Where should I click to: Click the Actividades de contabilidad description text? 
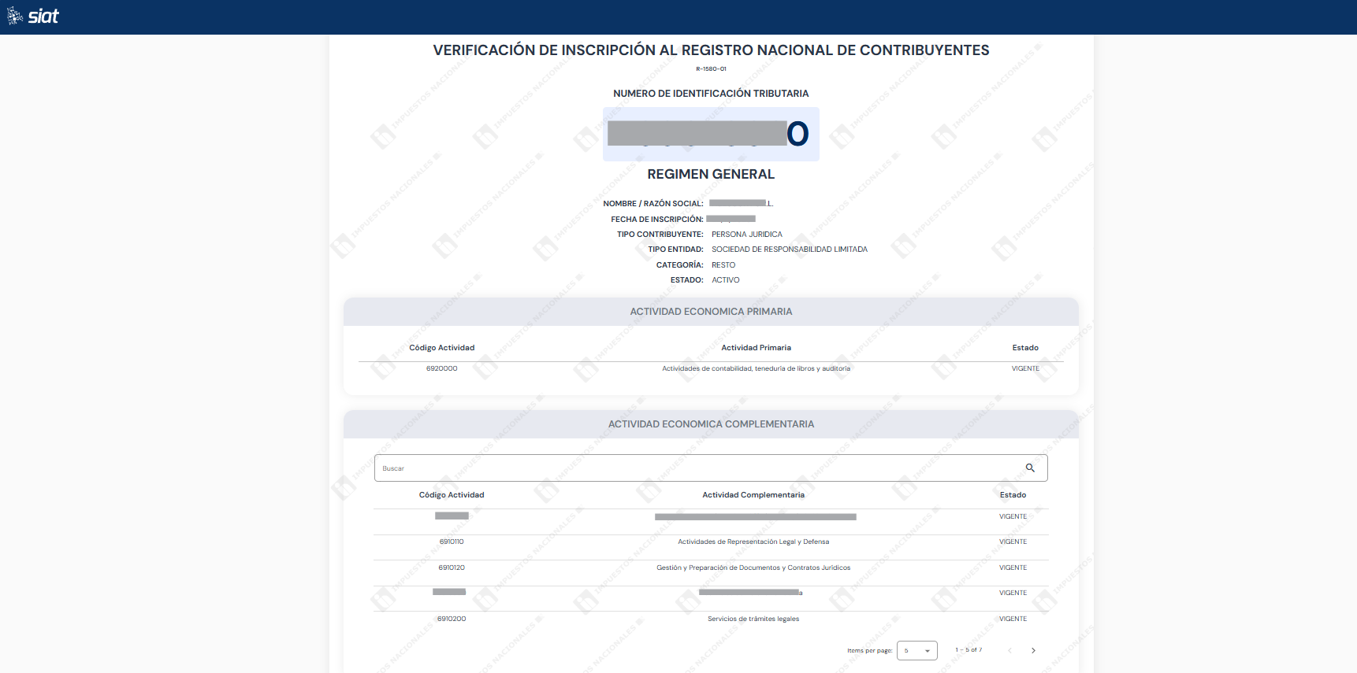(x=756, y=368)
